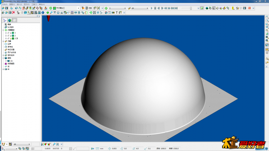This screenshot has height=151, width=269.
Task: Click the red X delete icon
Action: tap(14, 13)
